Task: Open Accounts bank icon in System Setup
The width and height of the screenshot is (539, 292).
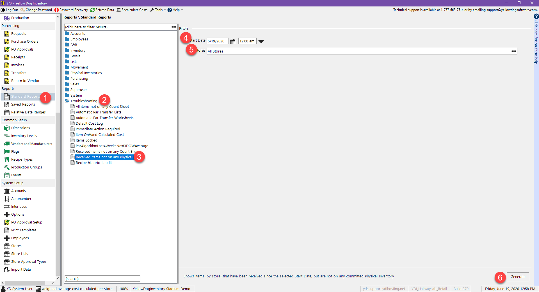Action: click(x=7, y=191)
